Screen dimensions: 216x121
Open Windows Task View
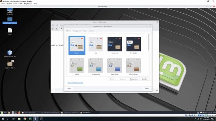coord(13,119)
